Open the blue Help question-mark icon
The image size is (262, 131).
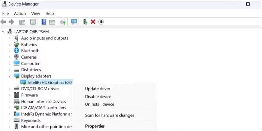coord(44,22)
